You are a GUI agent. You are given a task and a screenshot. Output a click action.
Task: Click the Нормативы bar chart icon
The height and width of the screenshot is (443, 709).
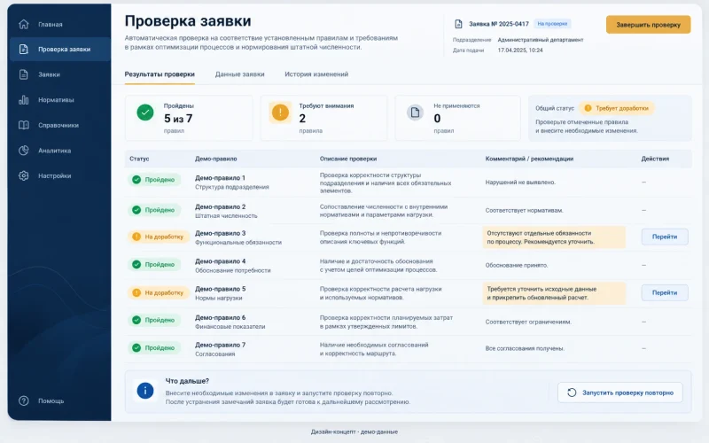pyautogui.click(x=24, y=100)
